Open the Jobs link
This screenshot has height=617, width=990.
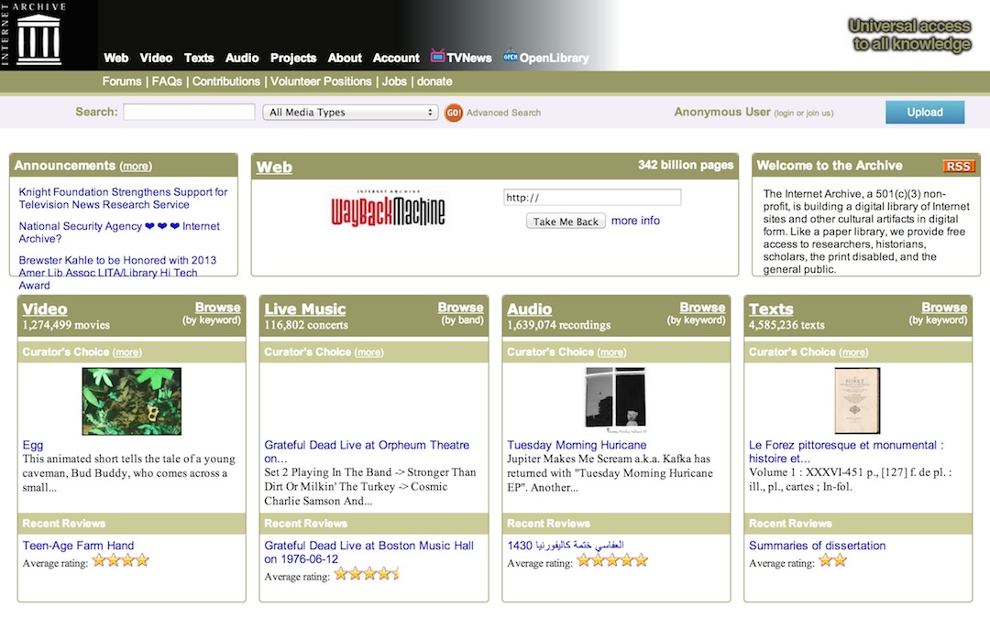394,81
